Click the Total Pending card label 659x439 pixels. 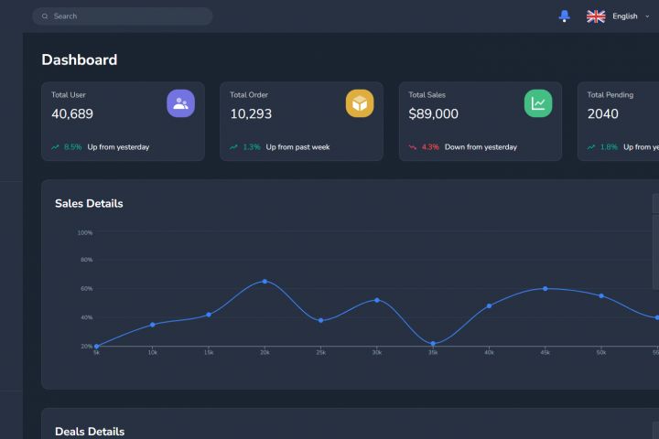click(610, 95)
